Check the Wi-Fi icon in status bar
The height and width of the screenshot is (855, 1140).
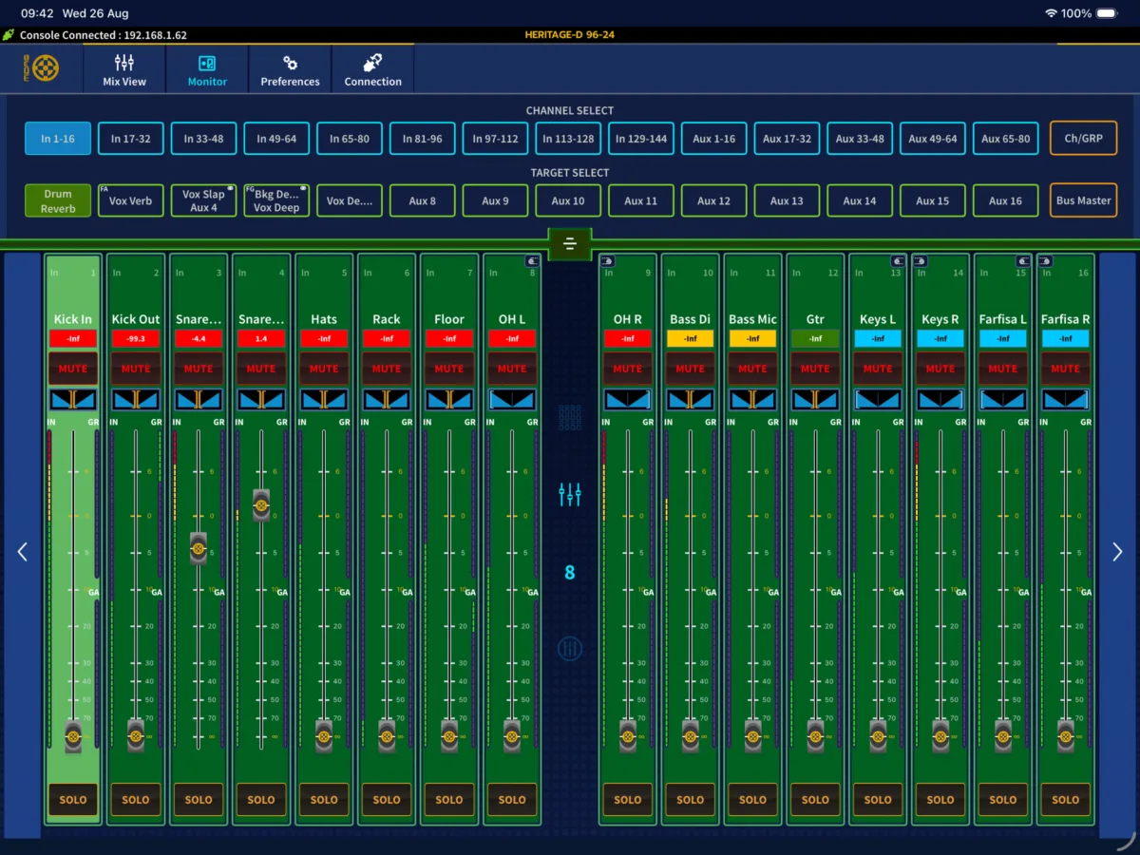click(1051, 13)
